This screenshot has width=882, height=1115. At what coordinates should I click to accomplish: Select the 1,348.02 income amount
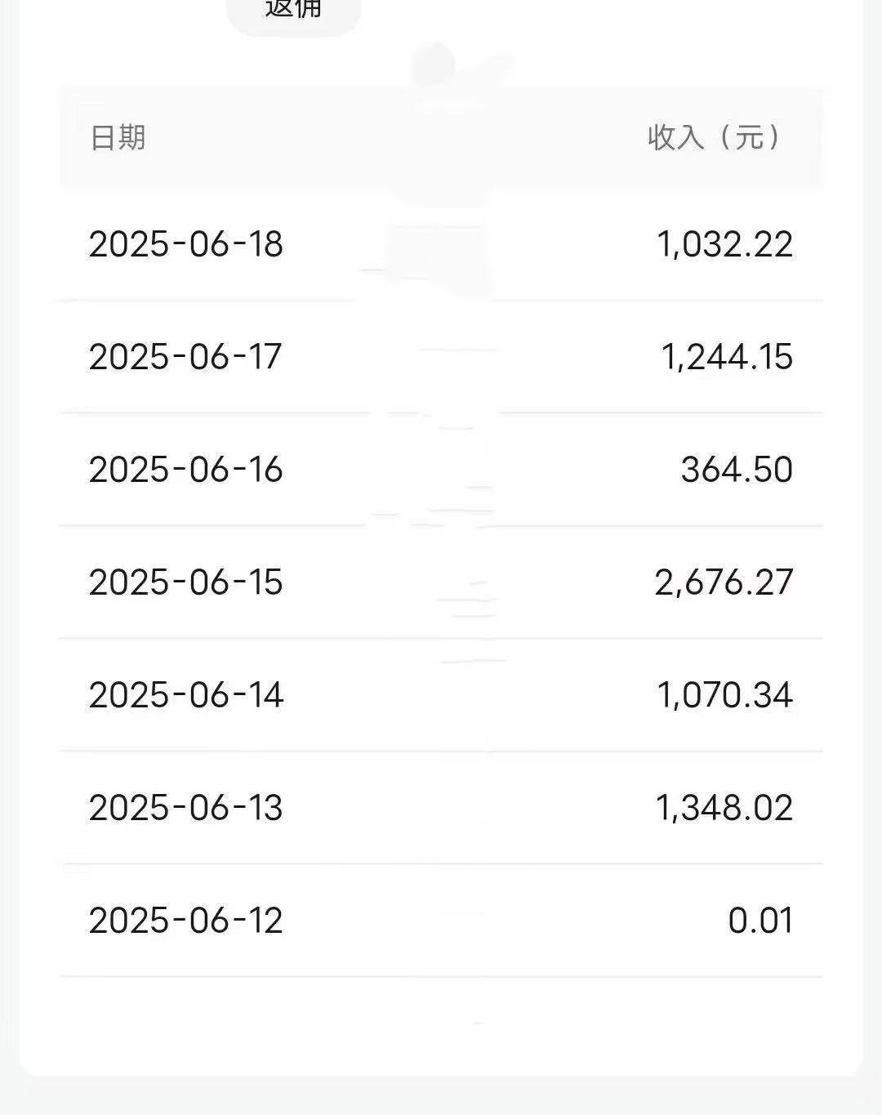point(724,808)
